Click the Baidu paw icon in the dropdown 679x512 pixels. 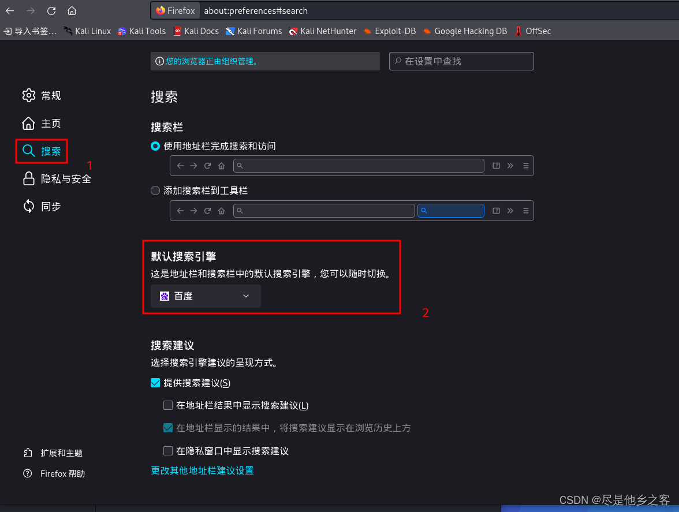(164, 296)
